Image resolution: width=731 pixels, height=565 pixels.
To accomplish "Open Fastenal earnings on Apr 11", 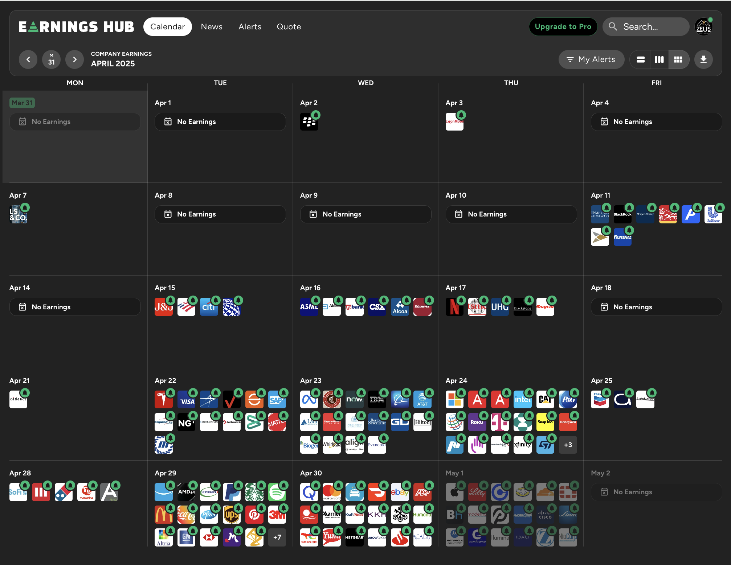I will pyautogui.click(x=622, y=237).
